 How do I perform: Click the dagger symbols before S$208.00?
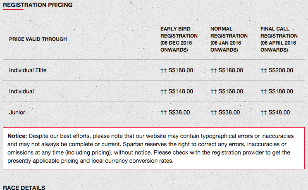pos(263,71)
